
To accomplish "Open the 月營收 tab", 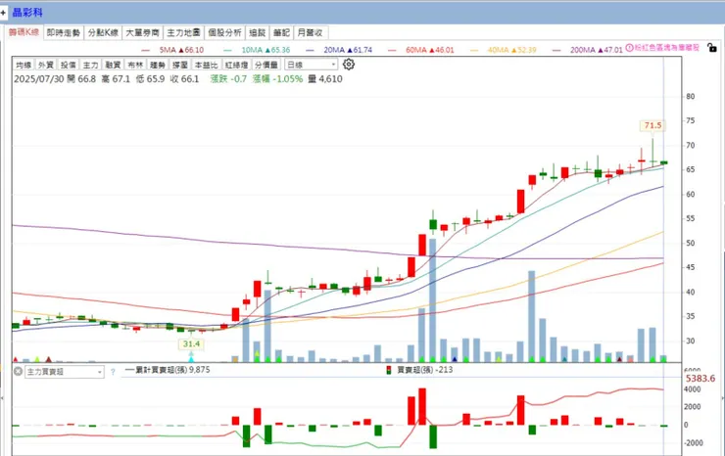I will [x=311, y=33].
